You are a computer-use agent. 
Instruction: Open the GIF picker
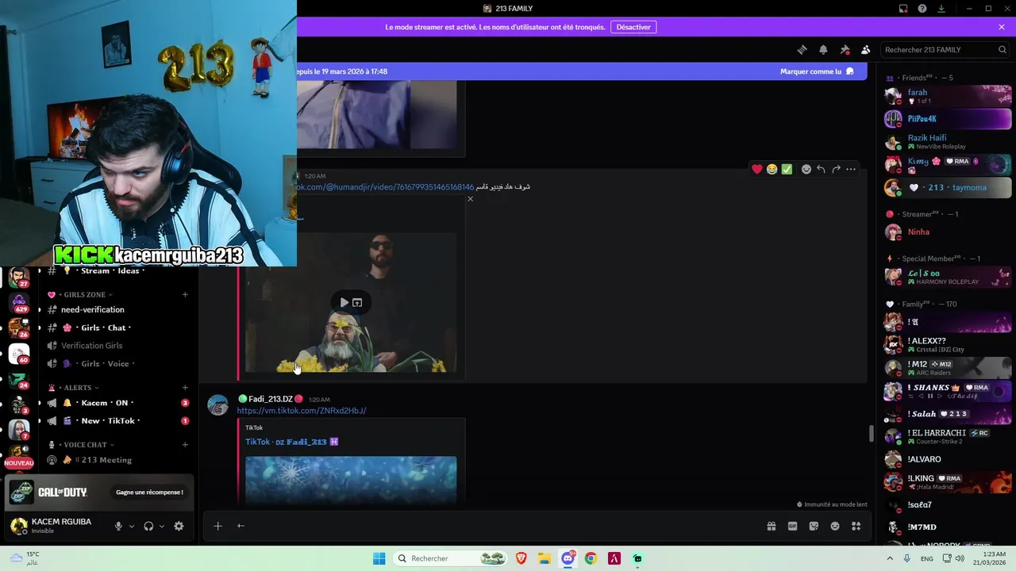pos(792,526)
